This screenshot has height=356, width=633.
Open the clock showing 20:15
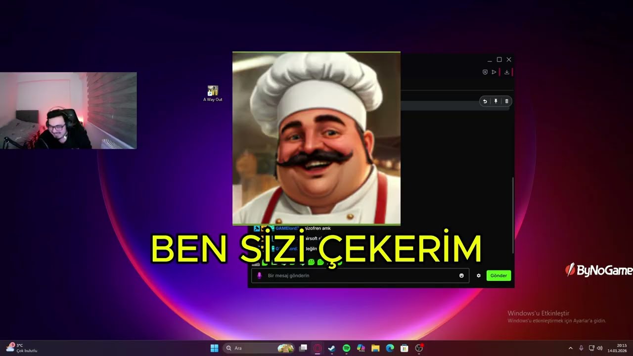pos(618,348)
